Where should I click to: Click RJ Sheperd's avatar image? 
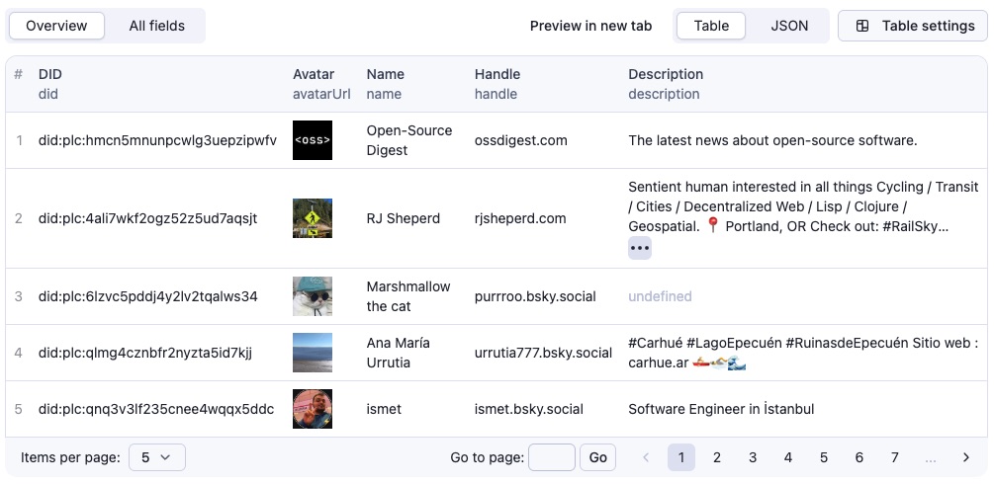coord(313,218)
